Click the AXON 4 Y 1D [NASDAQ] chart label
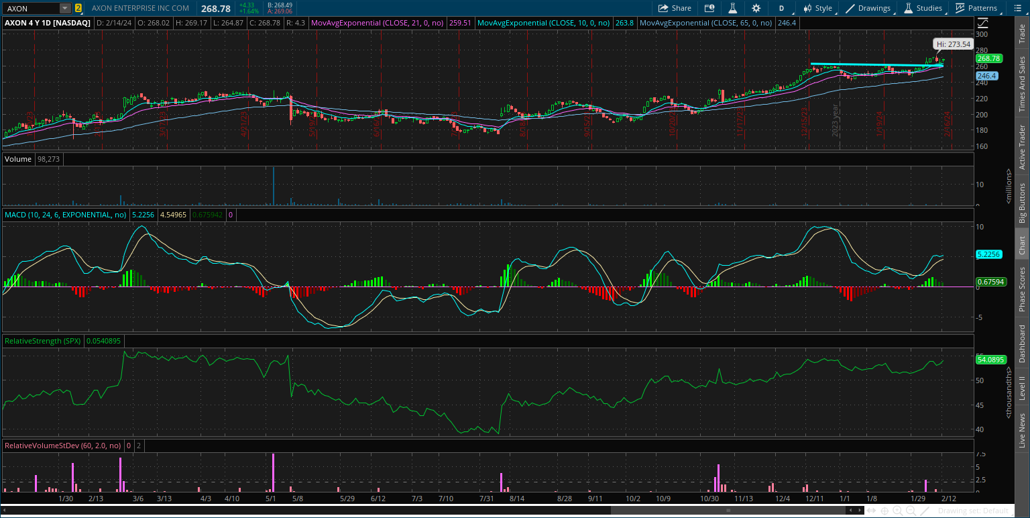This screenshot has width=1030, height=518. coord(48,23)
